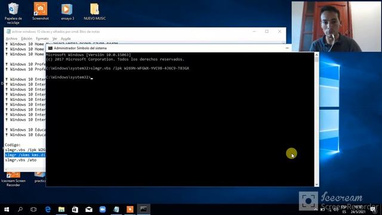Click the 'slmgr.vbs /ipk' line in Notepad
382x215 pixels.
25,150
